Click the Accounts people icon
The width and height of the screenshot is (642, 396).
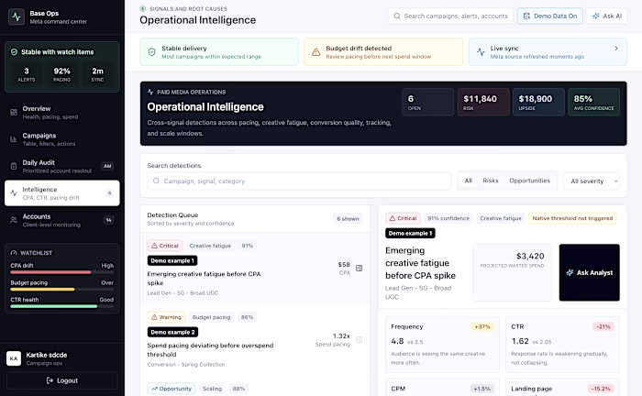[14, 220]
